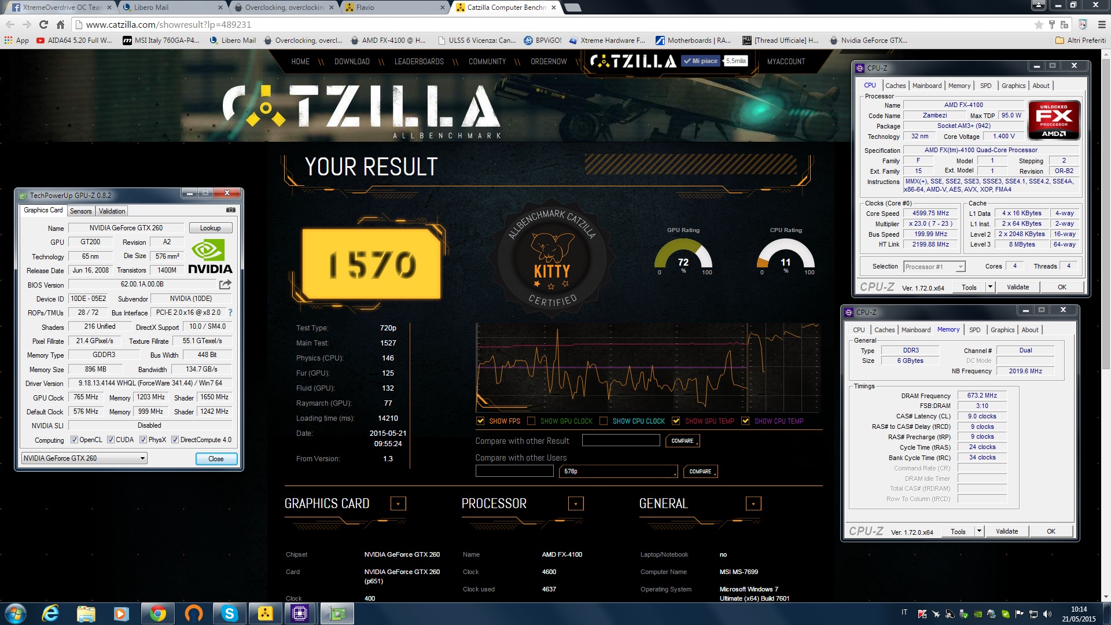Click the Catzilla logo in the navigation bar
Image resolution: width=1111 pixels, height=625 pixels.
click(x=632, y=61)
